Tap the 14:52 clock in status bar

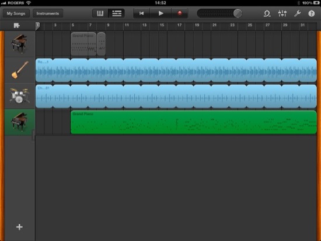160,3
